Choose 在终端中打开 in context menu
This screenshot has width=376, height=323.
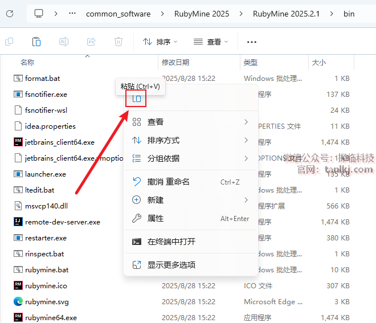click(191, 242)
